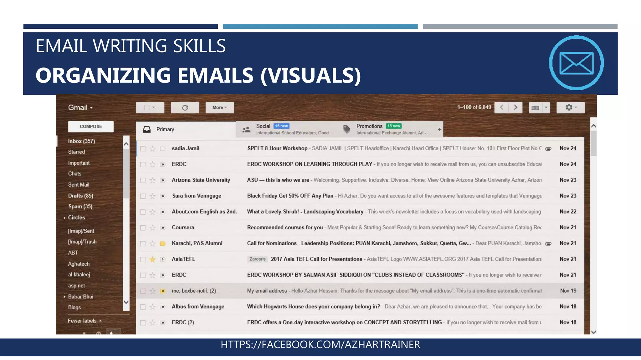The width and height of the screenshot is (641, 360).
Task: Open the Starred folder
Action: click(76, 152)
